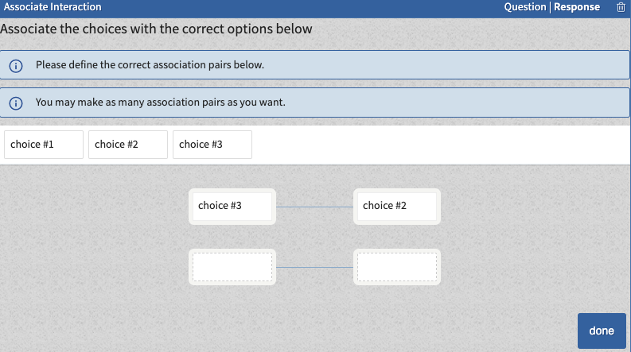This screenshot has width=631, height=352.
Task: Click the blank area of the choices bar
Action: coord(441,145)
